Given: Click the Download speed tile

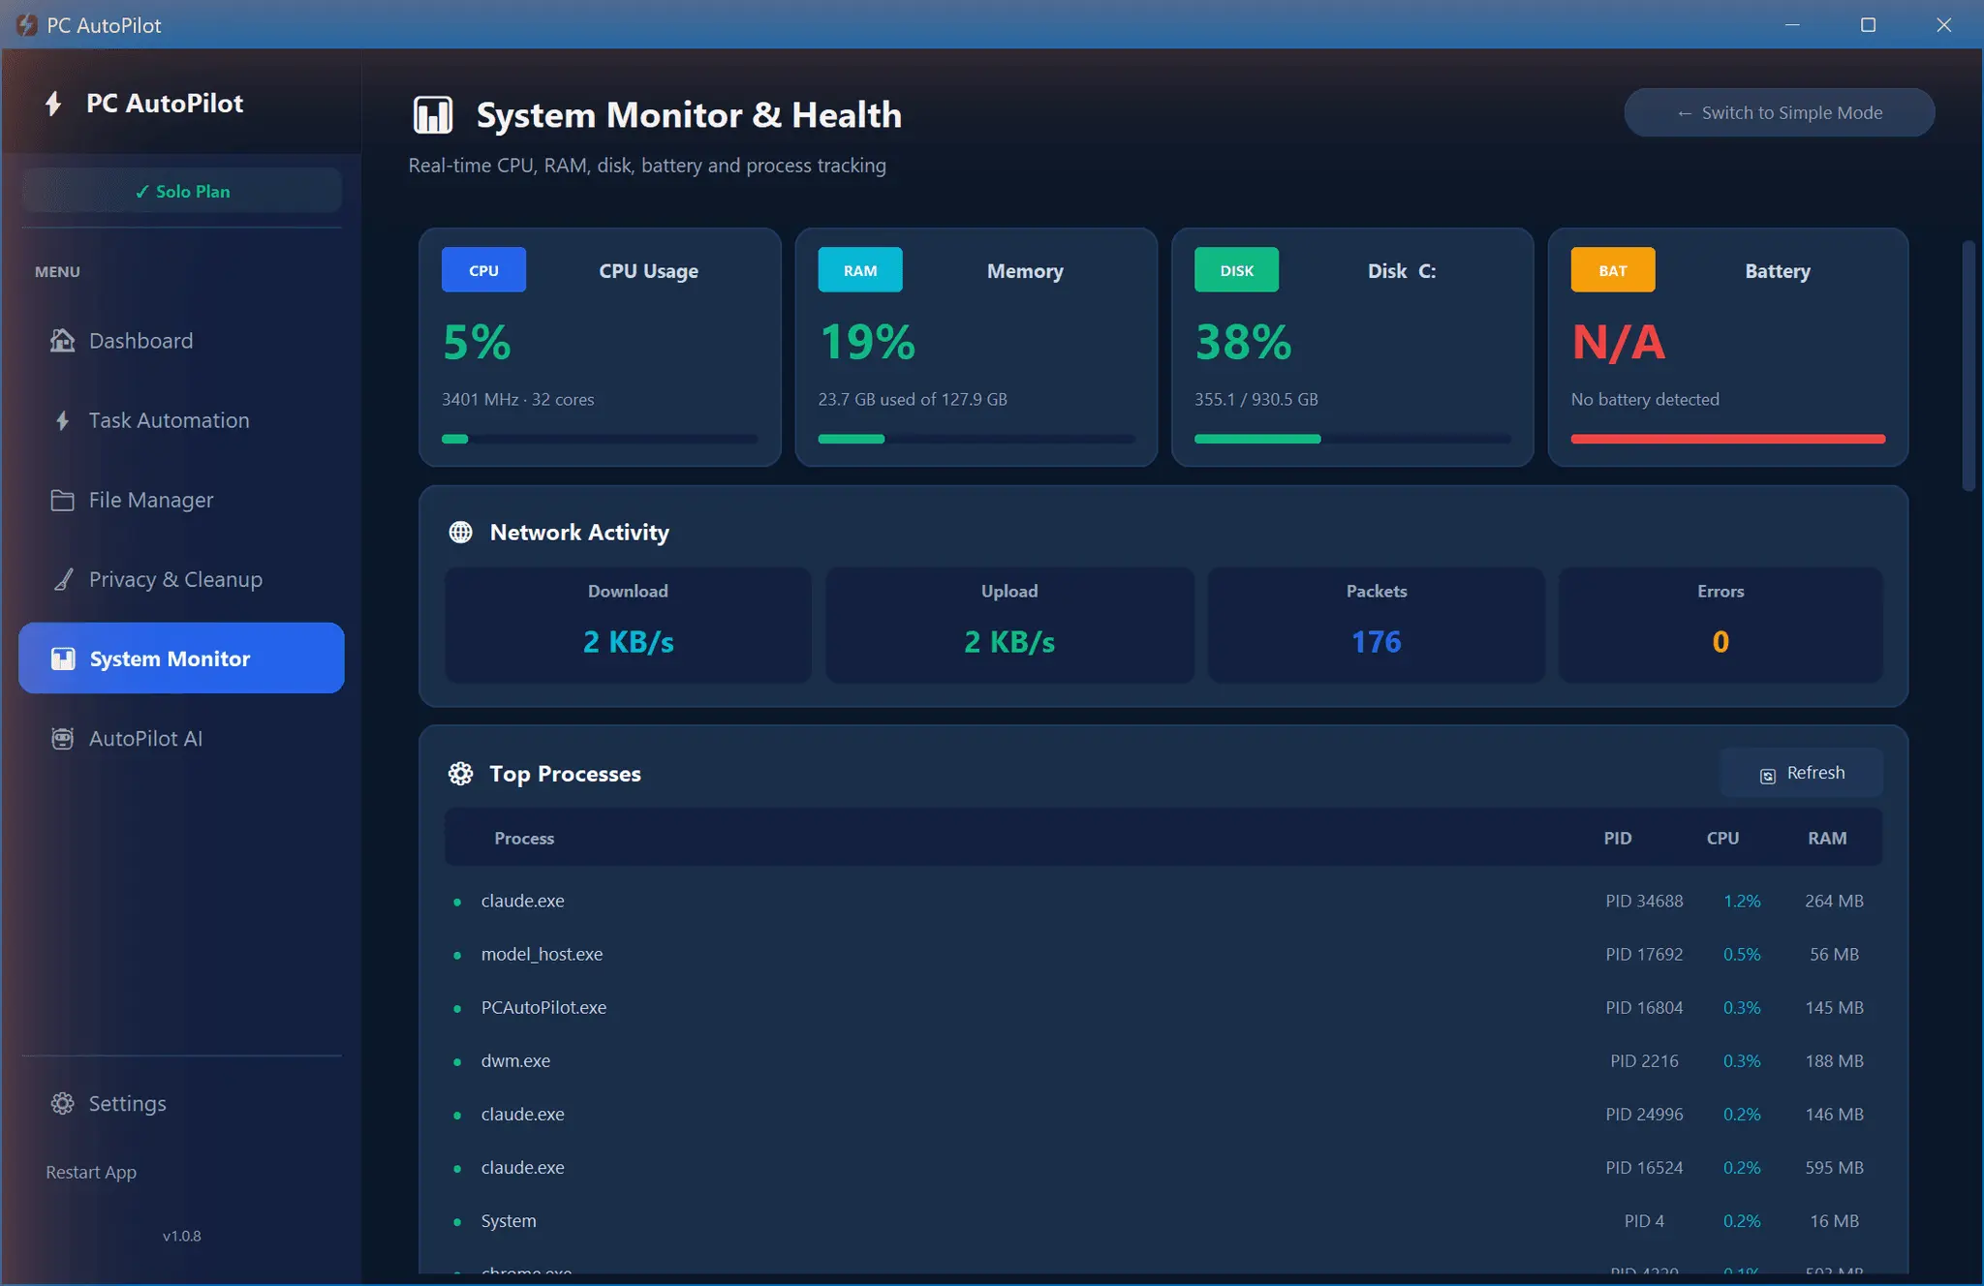Looking at the screenshot, I should point(628,625).
